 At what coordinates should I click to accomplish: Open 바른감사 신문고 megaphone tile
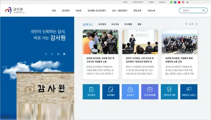(189, 92)
